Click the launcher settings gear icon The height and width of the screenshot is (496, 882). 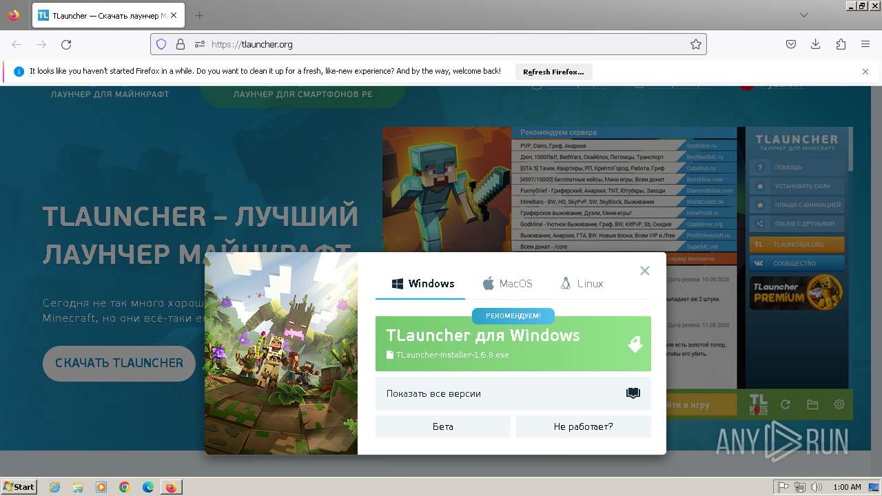(839, 405)
